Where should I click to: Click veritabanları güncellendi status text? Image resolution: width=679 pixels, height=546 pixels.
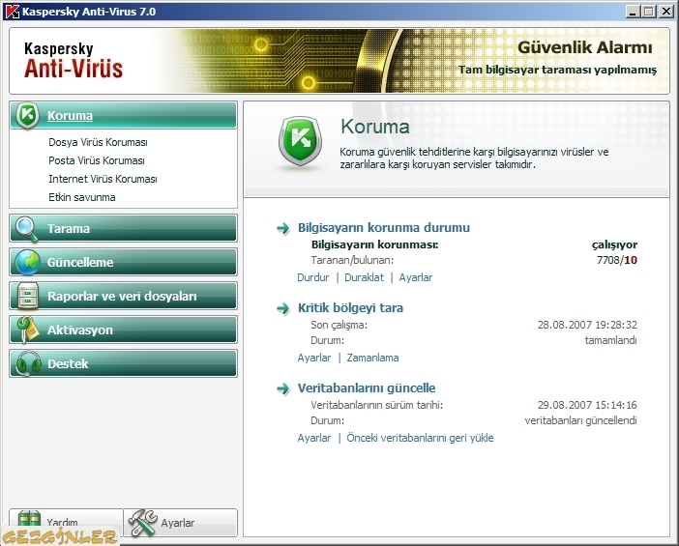(580, 420)
